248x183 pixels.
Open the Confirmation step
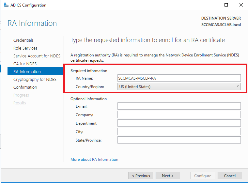pos(25,87)
